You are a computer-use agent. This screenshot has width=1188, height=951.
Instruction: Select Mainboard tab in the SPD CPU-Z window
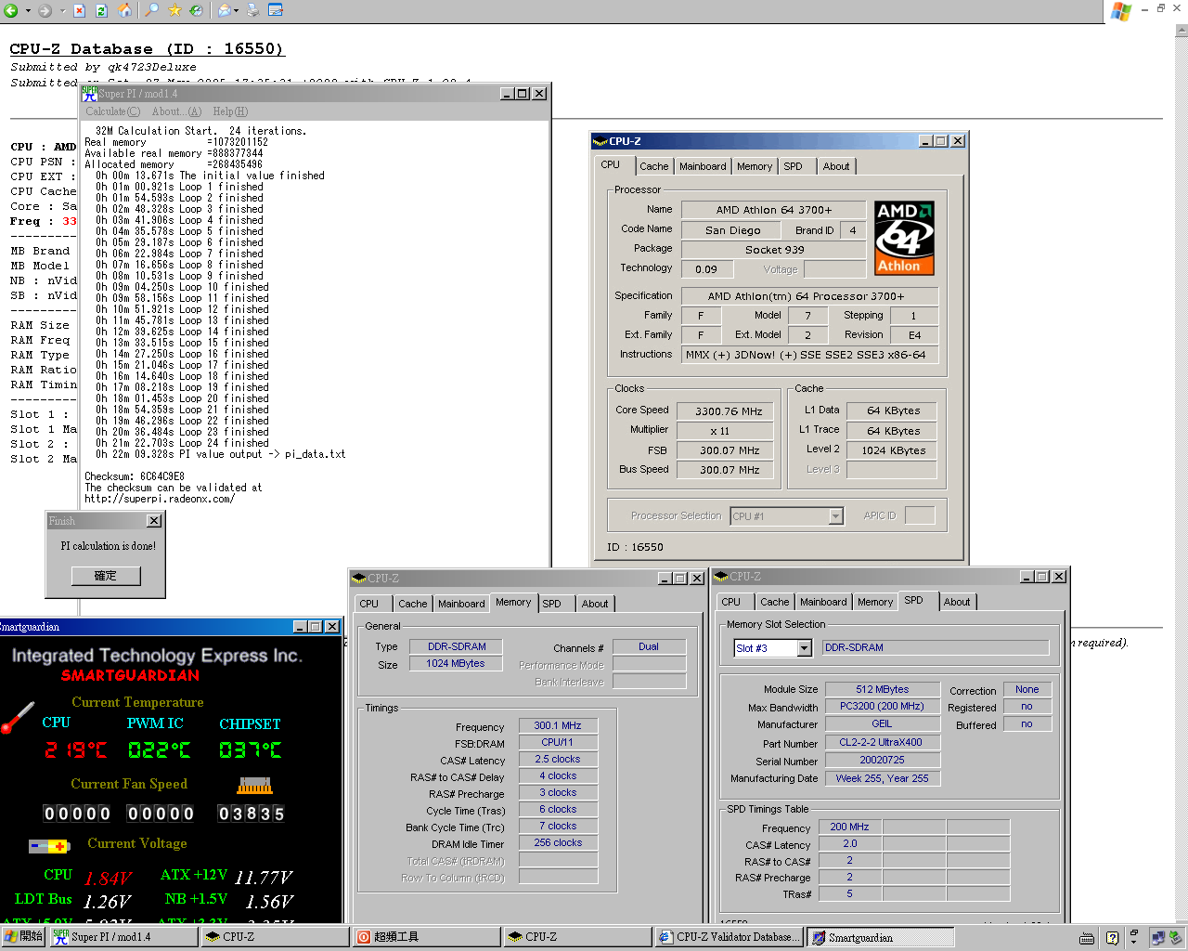(823, 602)
